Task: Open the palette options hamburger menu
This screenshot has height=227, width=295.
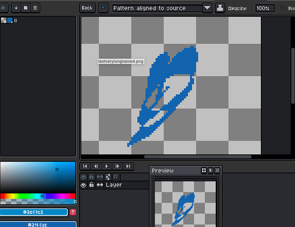Action: pyautogui.click(x=35, y=8)
